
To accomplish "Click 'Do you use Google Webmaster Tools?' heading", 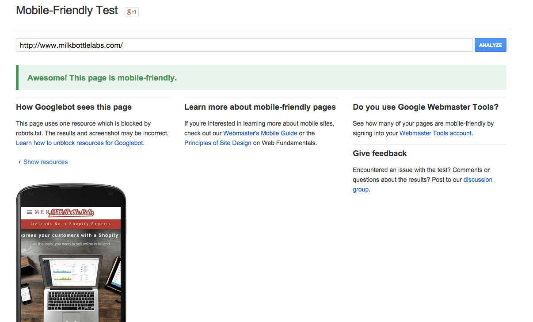I will point(426,107).
